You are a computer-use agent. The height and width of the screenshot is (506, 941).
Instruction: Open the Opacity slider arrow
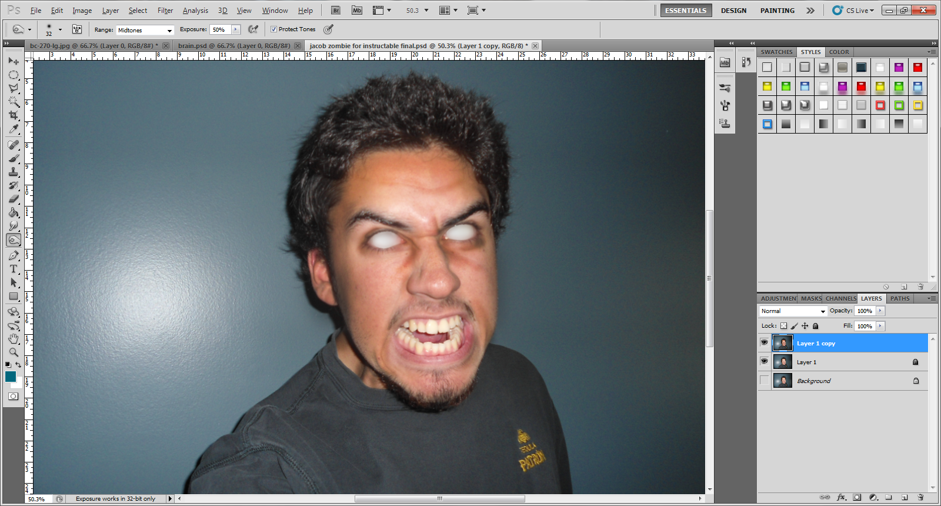880,311
